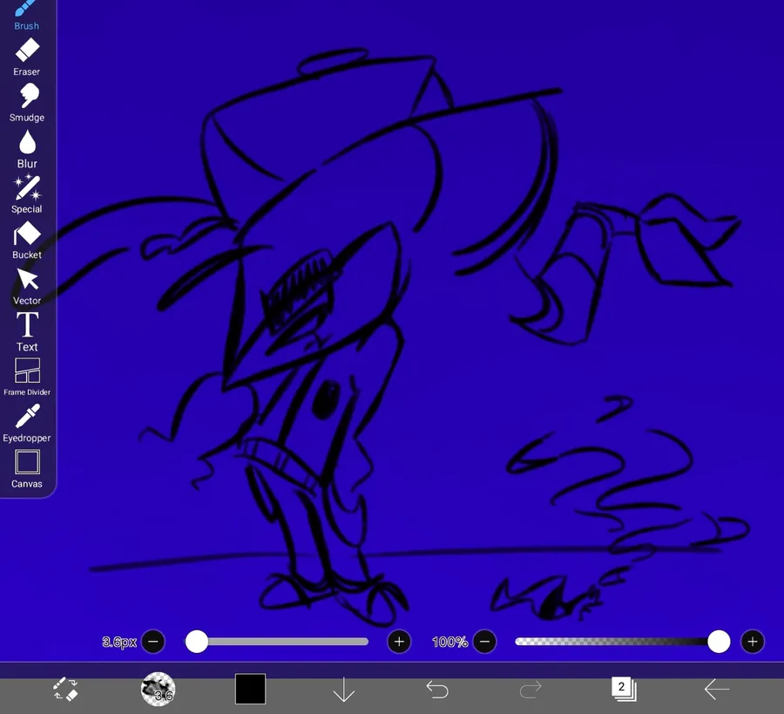Increase brush thickness with plus button
This screenshot has height=714, width=784.
[399, 642]
